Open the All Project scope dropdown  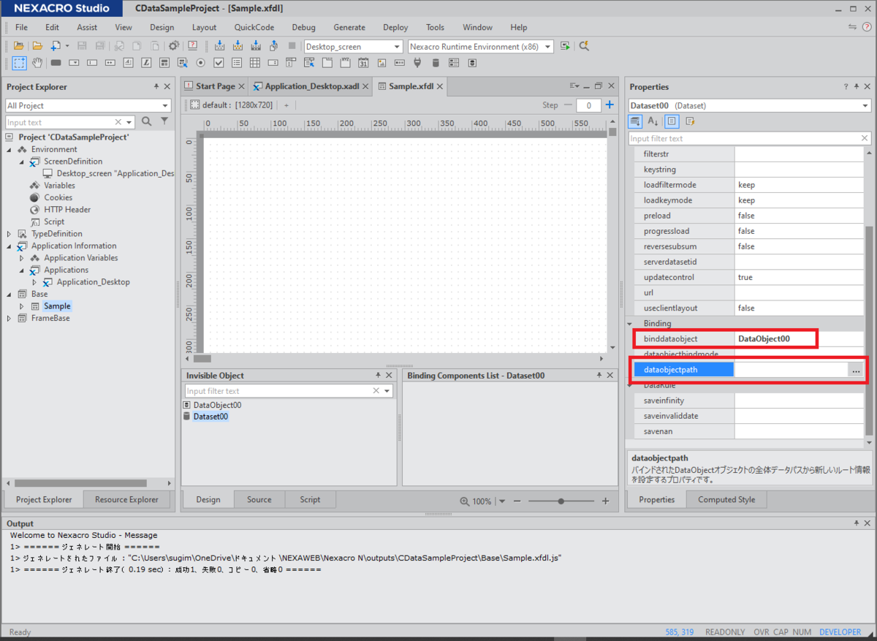coord(165,106)
